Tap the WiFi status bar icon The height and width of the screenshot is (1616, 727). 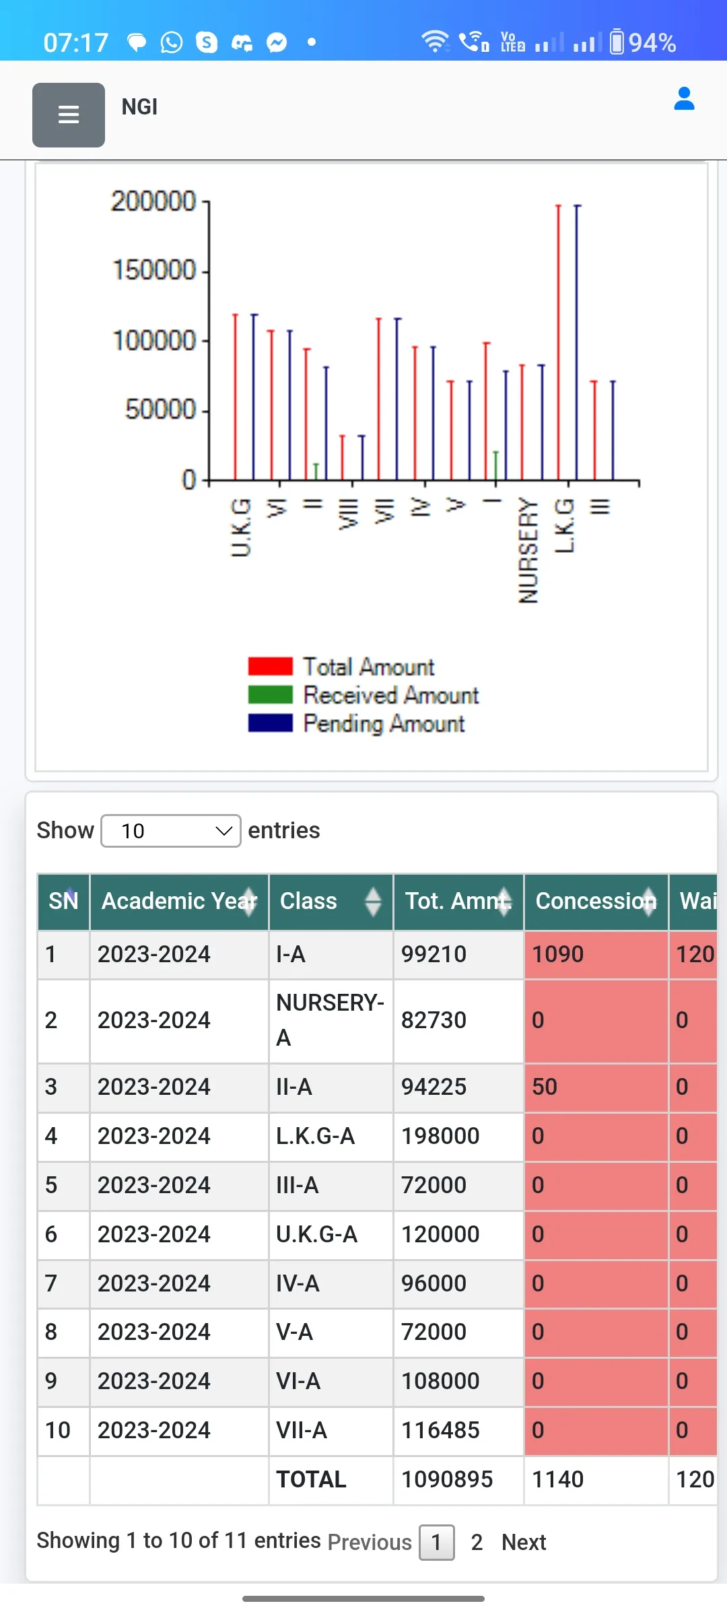click(x=436, y=42)
